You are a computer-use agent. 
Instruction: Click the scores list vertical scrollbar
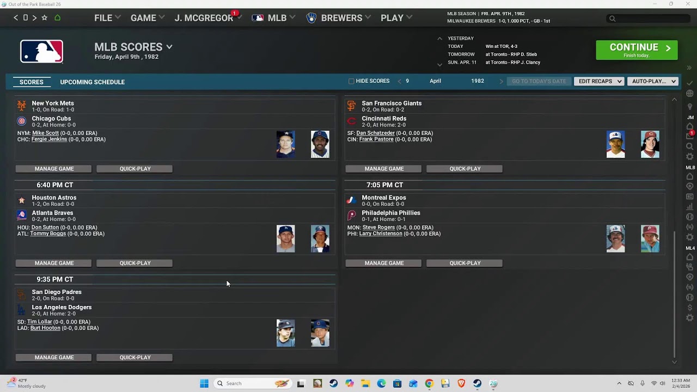[x=674, y=294]
